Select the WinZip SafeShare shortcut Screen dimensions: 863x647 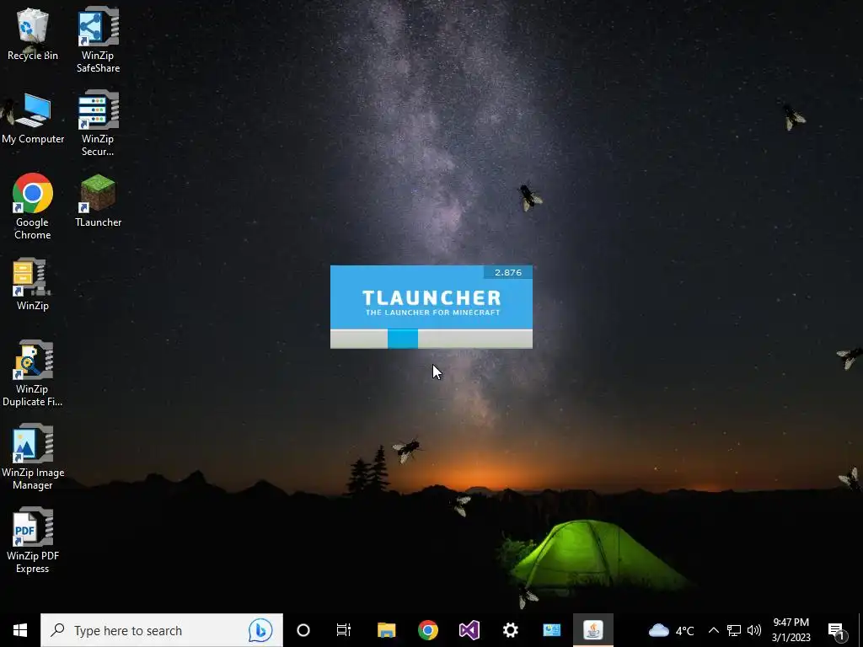pyautogui.click(x=98, y=40)
